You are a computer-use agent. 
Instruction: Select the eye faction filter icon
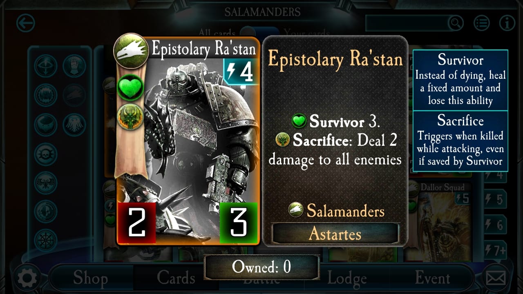[x=45, y=66]
